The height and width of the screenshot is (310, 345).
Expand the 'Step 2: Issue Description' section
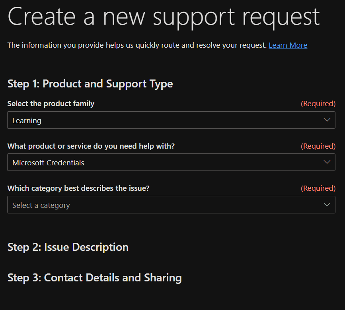click(x=68, y=247)
